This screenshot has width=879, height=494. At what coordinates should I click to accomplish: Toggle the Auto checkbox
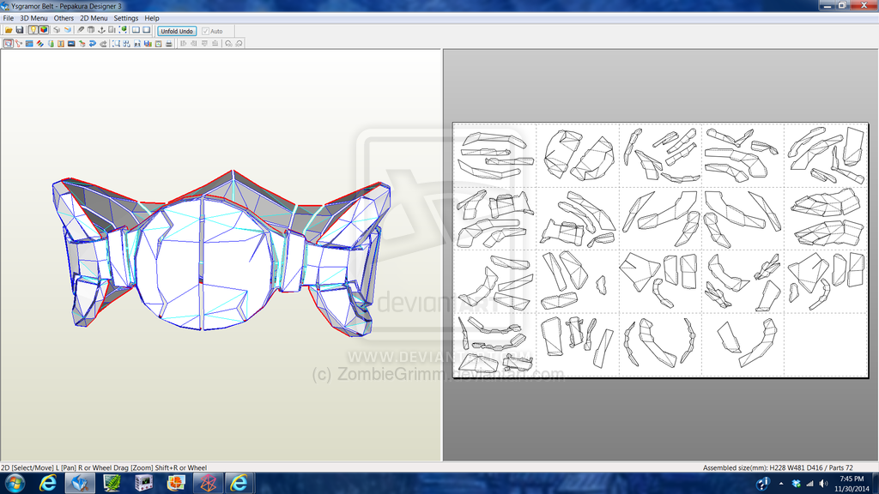pyautogui.click(x=205, y=32)
